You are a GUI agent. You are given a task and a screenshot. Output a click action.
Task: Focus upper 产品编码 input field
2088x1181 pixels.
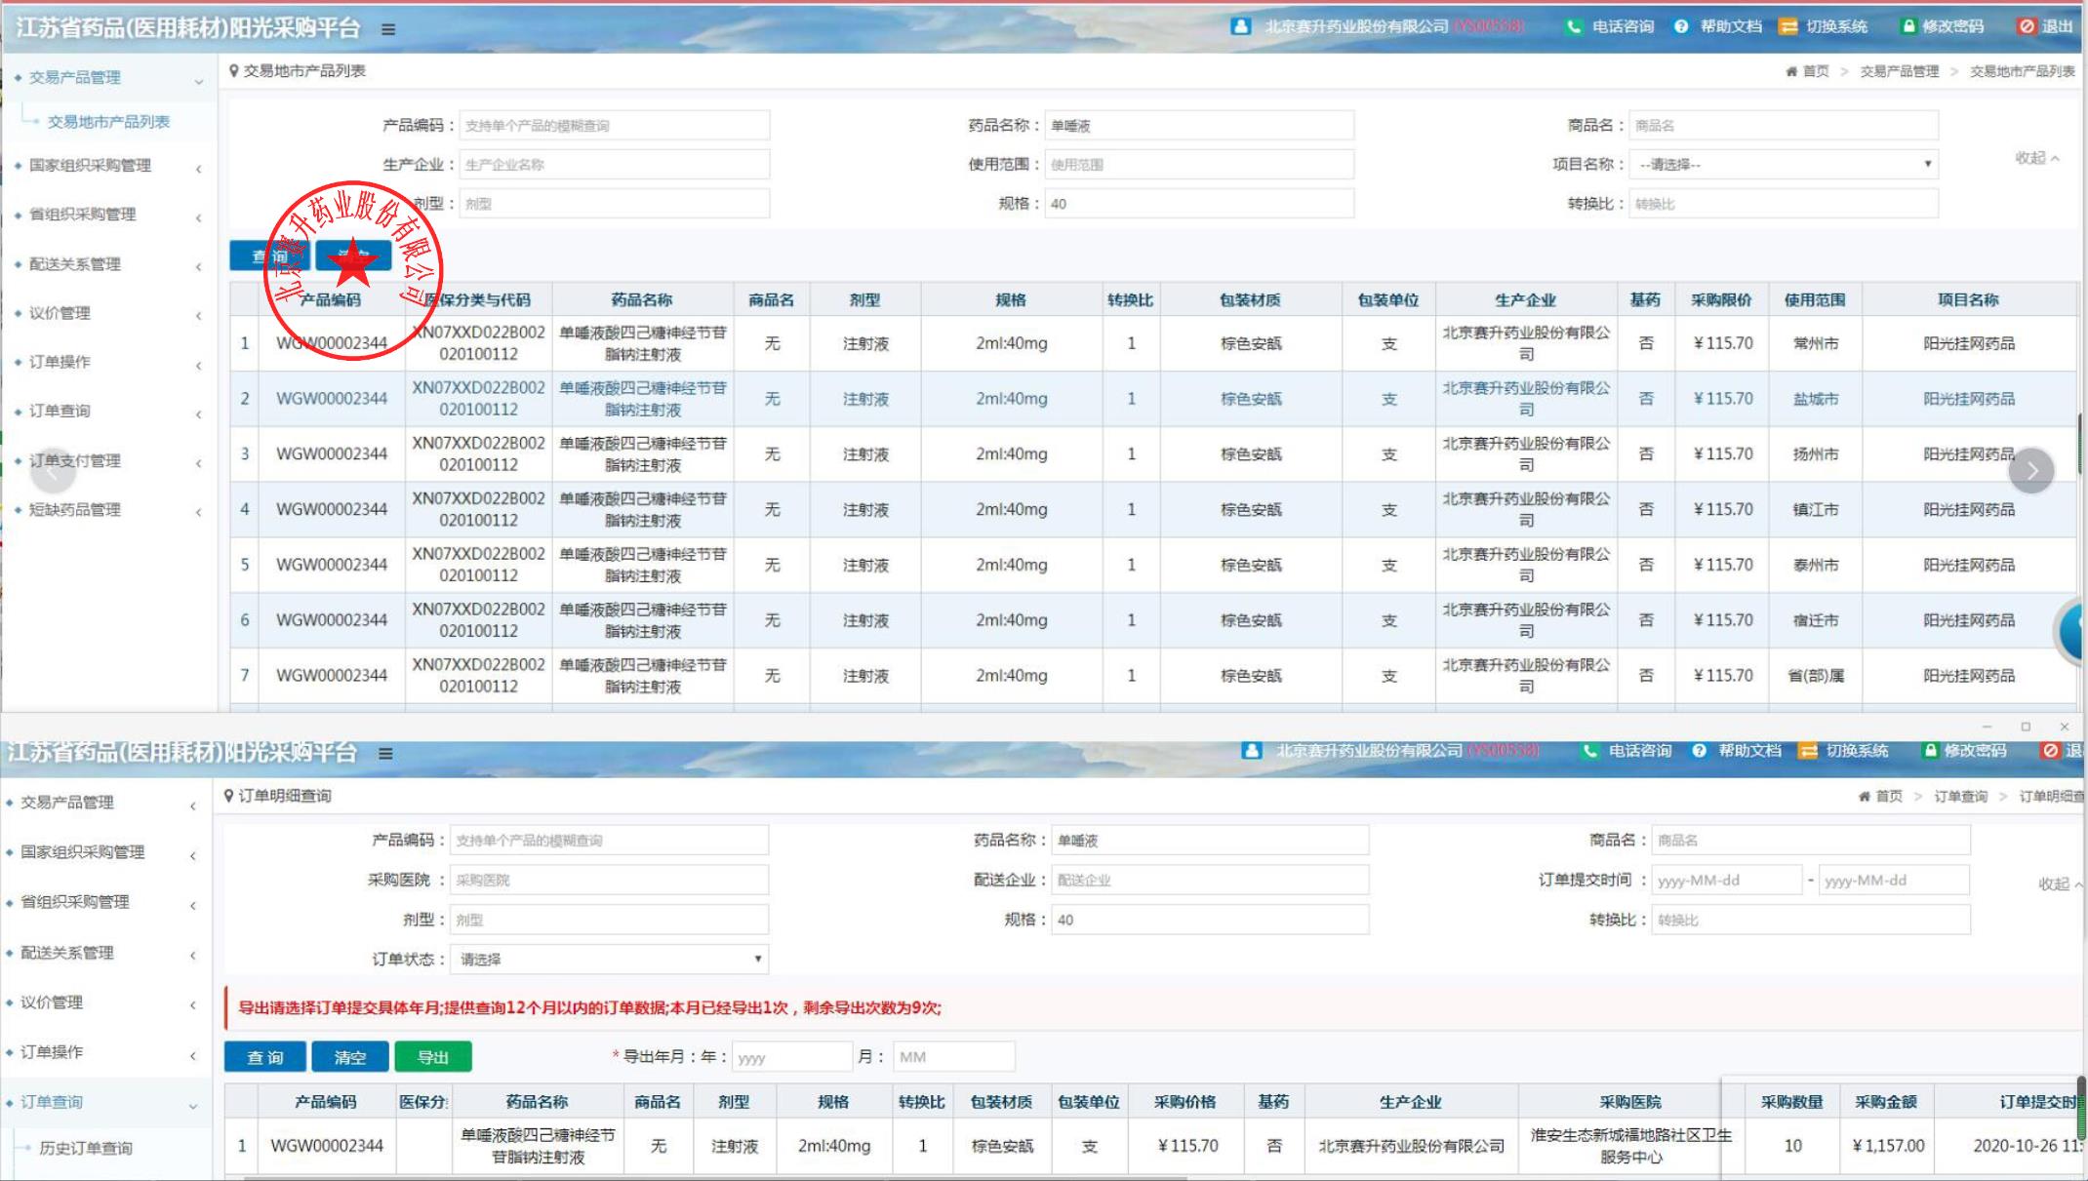[614, 126]
